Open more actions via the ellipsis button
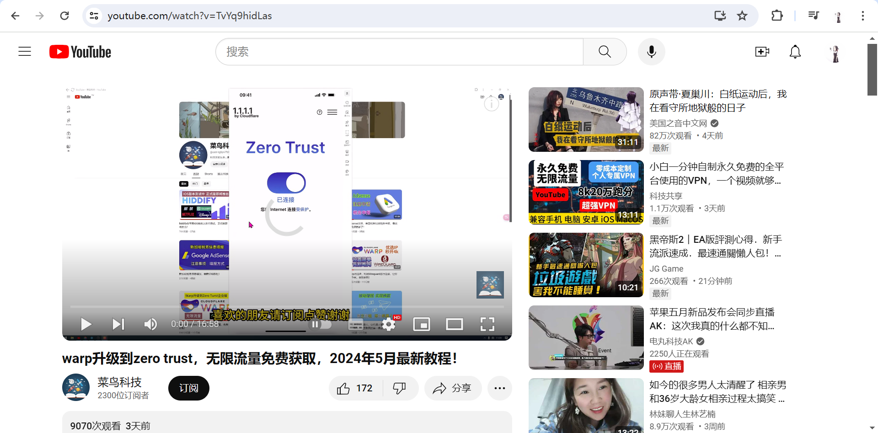The width and height of the screenshot is (878, 433). click(500, 388)
